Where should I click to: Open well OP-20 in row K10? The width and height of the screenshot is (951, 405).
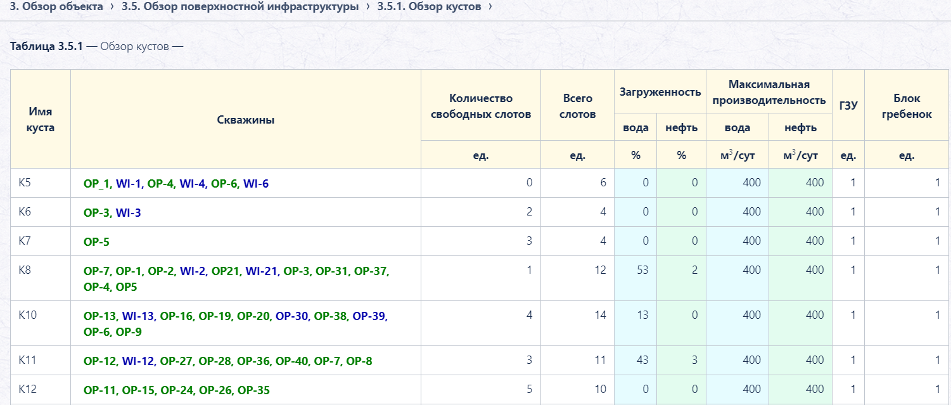pyautogui.click(x=253, y=316)
